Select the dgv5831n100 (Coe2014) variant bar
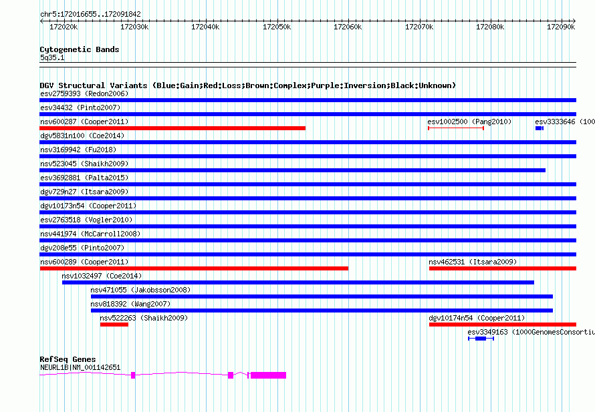Image resolution: width=595 pixels, height=412 pixels. [308, 142]
